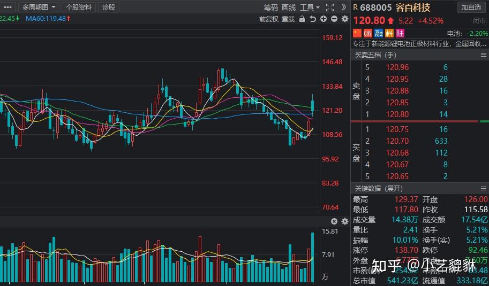Toggle fullscreen chart mode icon

pyautogui.click(x=330, y=7)
